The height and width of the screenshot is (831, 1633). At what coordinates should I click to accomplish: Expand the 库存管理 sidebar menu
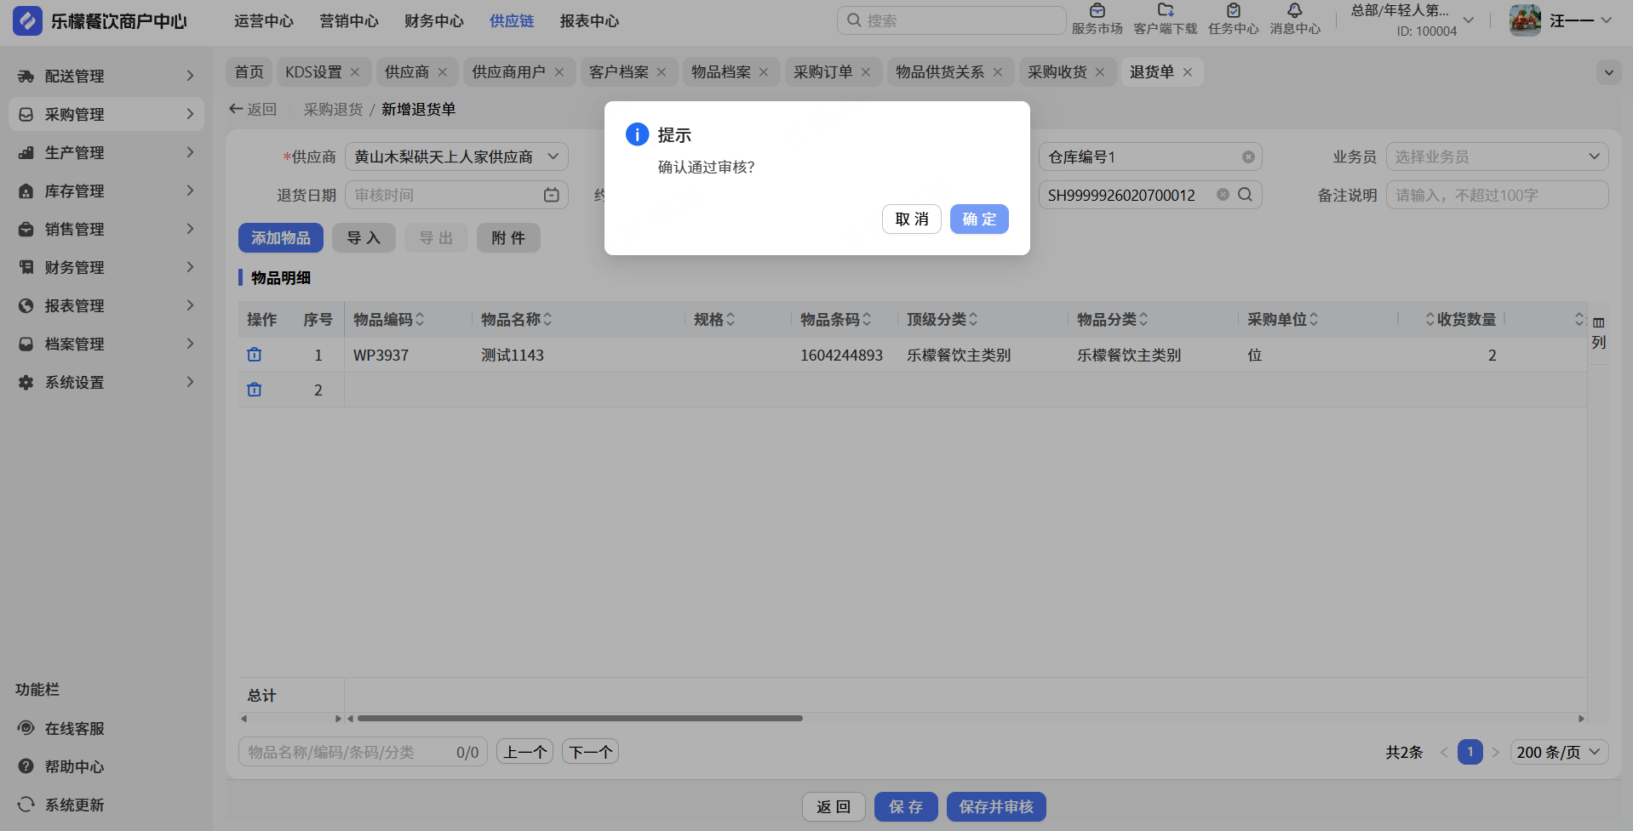[x=106, y=191]
